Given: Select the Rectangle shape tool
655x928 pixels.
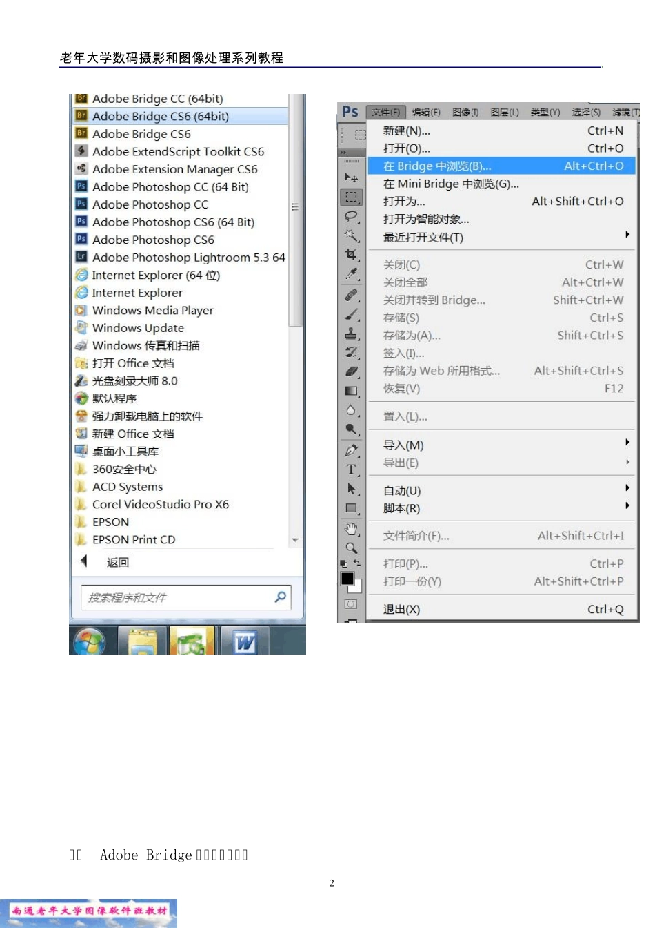Looking at the screenshot, I should coord(351,508).
